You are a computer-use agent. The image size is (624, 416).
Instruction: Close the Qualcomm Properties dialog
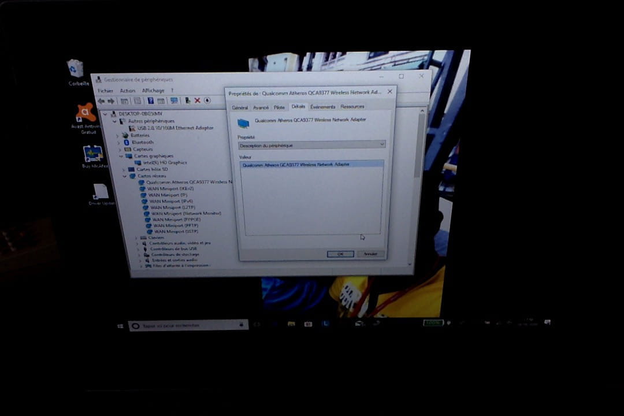390,91
